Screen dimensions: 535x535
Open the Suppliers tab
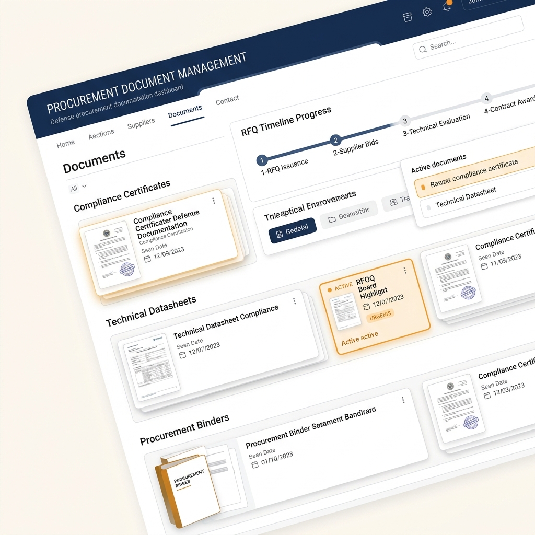point(141,123)
